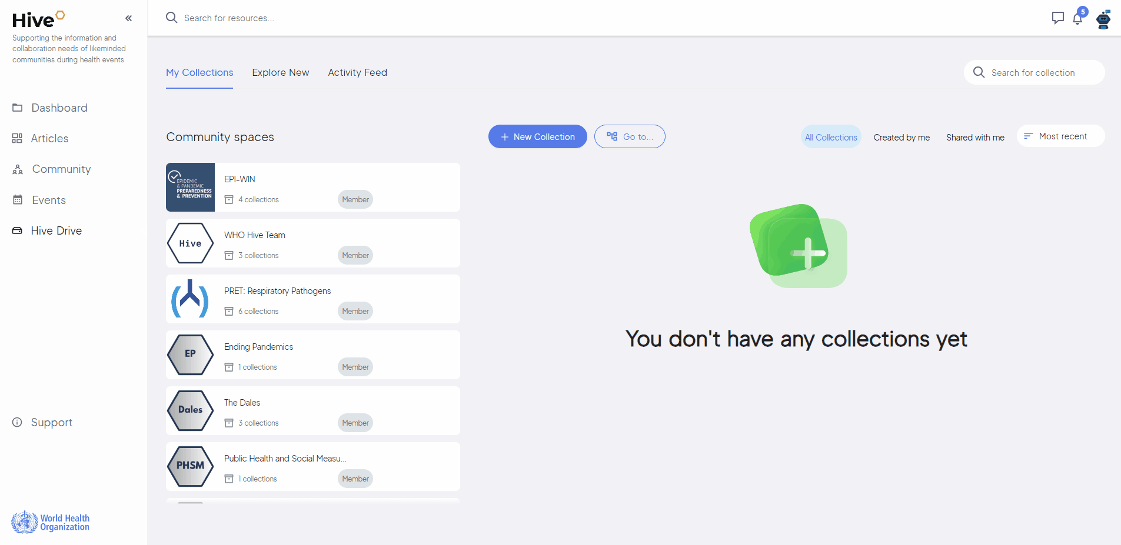Open the Most recent sort dropdown
Image resolution: width=1121 pixels, height=545 pixels.
1060,136
